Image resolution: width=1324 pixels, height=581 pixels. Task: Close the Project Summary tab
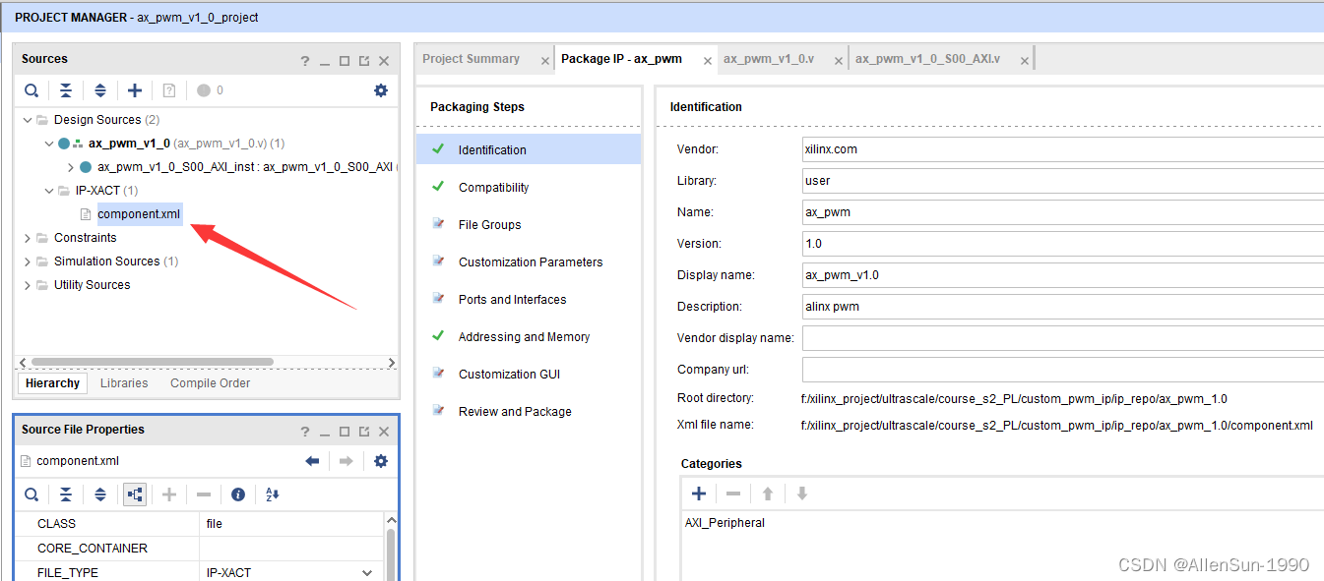(x=545, y=61)
